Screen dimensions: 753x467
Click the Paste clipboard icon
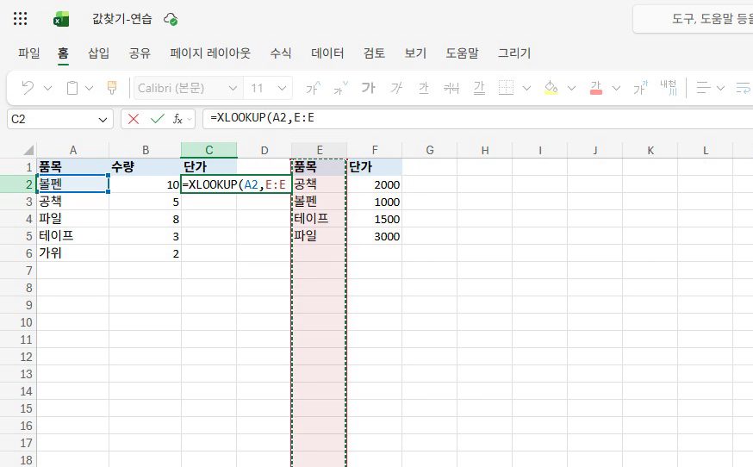coord(72,88)
